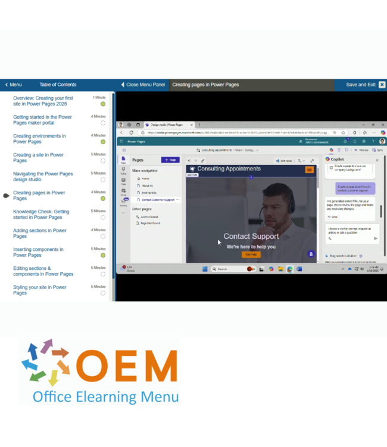This screenshot has width=387, height=447.
Task: Click status circle for Getting started in maker portal
Action: pyautogui.click(x=103, y=123)
